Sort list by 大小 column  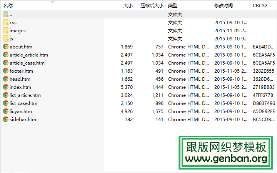point(128,6)
